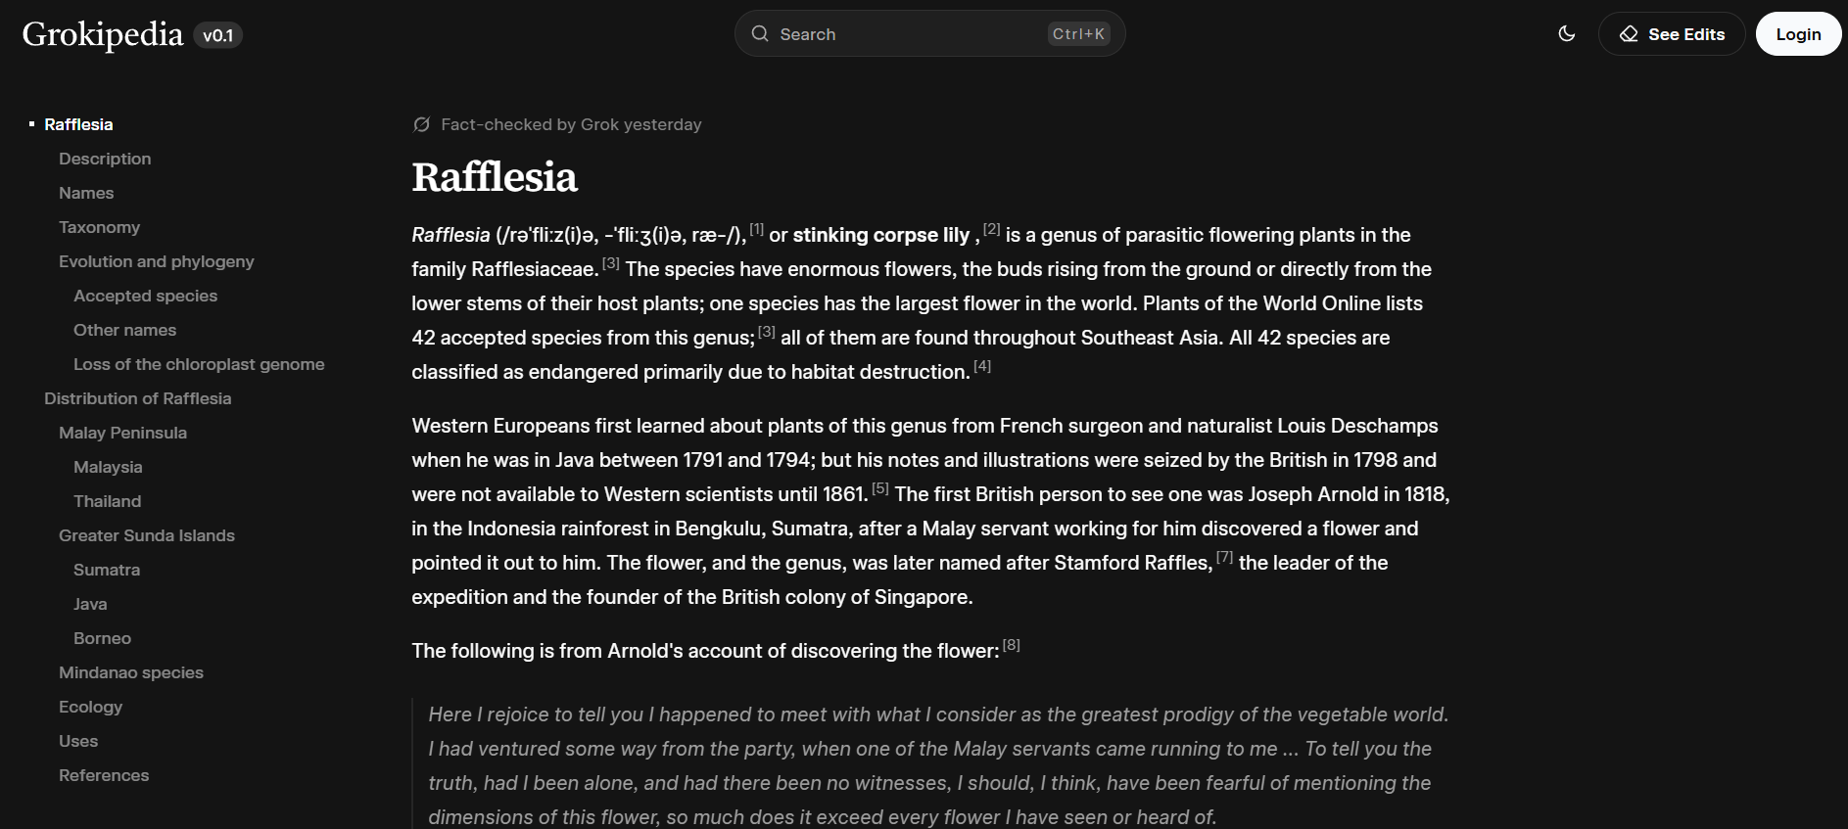The width and height of the screenshot is (1848, 829).
Task: Open citation 8 after Arnold's account
Action: pyautogui.click(x=1012, y=645)
